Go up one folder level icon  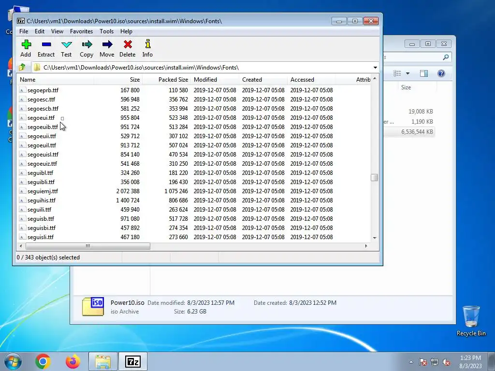tap(22, 67)
